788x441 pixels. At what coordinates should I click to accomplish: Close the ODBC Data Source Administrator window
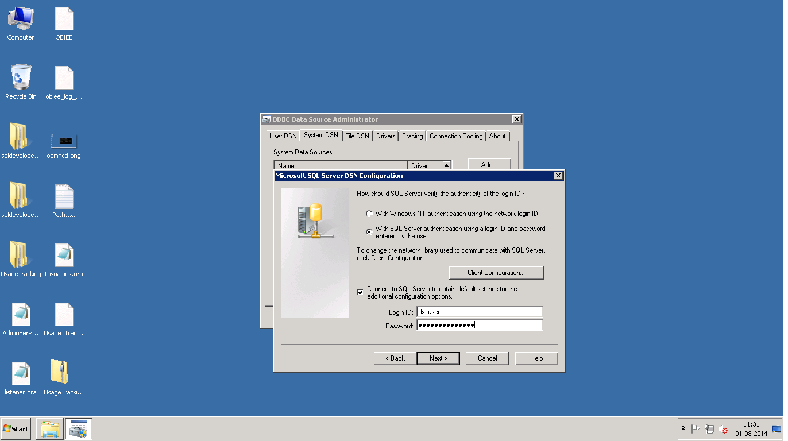(516, 119)
